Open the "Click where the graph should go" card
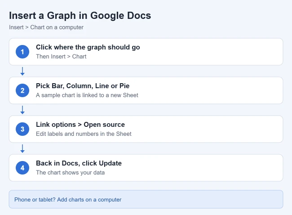The image size is (292, 215). pos(146,52)
